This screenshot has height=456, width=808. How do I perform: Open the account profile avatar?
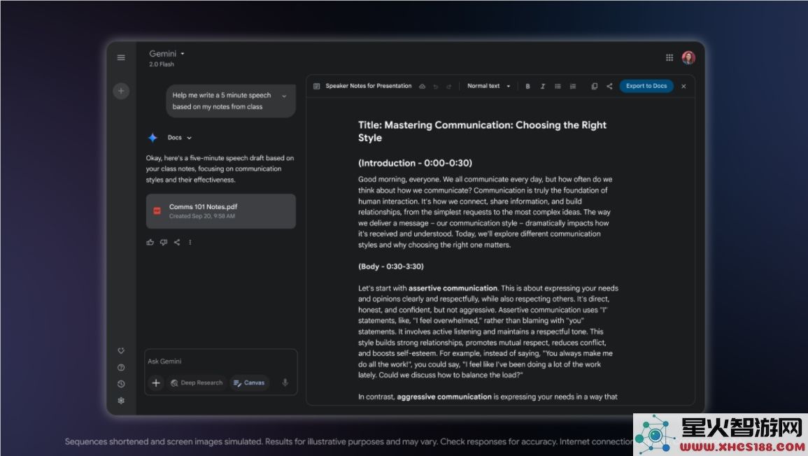coord(688,58)
